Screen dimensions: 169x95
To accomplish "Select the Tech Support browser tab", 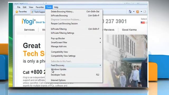I will (38, 12).
